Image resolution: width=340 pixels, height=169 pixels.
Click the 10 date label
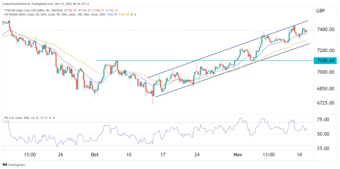[129, 155]
